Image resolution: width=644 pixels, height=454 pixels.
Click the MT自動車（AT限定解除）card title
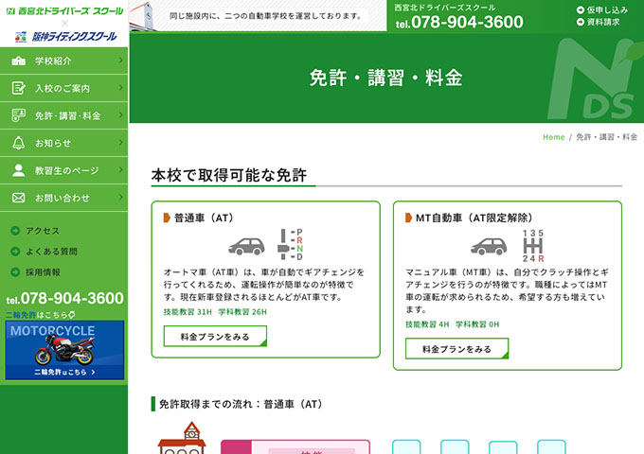point(474,218)
